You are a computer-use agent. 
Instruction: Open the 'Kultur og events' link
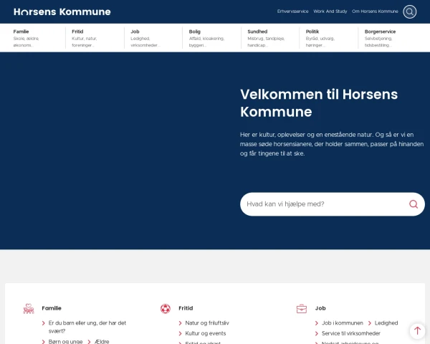(x=206, y=333)
